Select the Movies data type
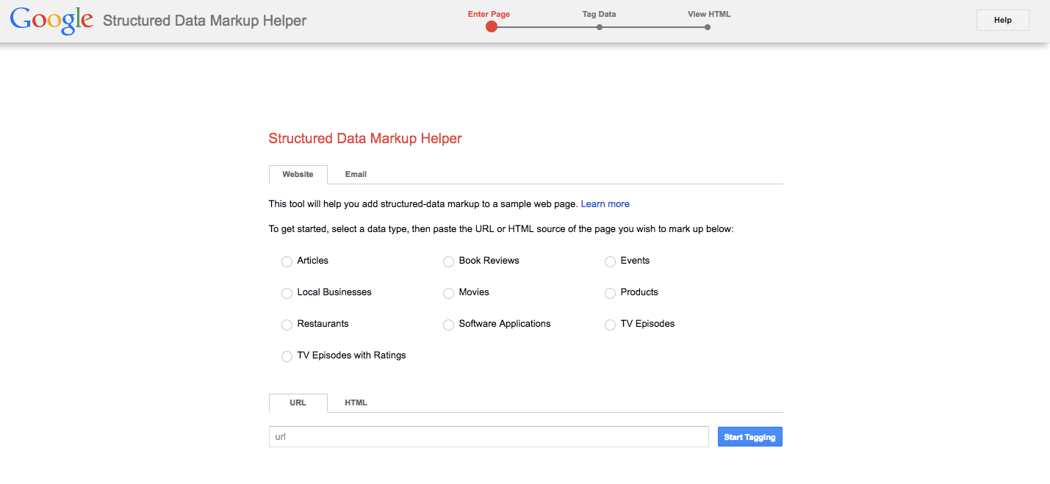The image size is (1050, 484). click(x=448, y=293)
